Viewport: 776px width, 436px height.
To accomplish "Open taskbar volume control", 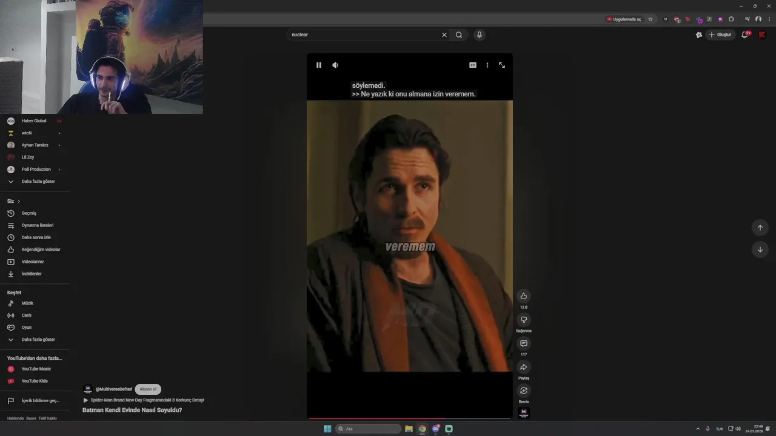I will click(738, 429).
